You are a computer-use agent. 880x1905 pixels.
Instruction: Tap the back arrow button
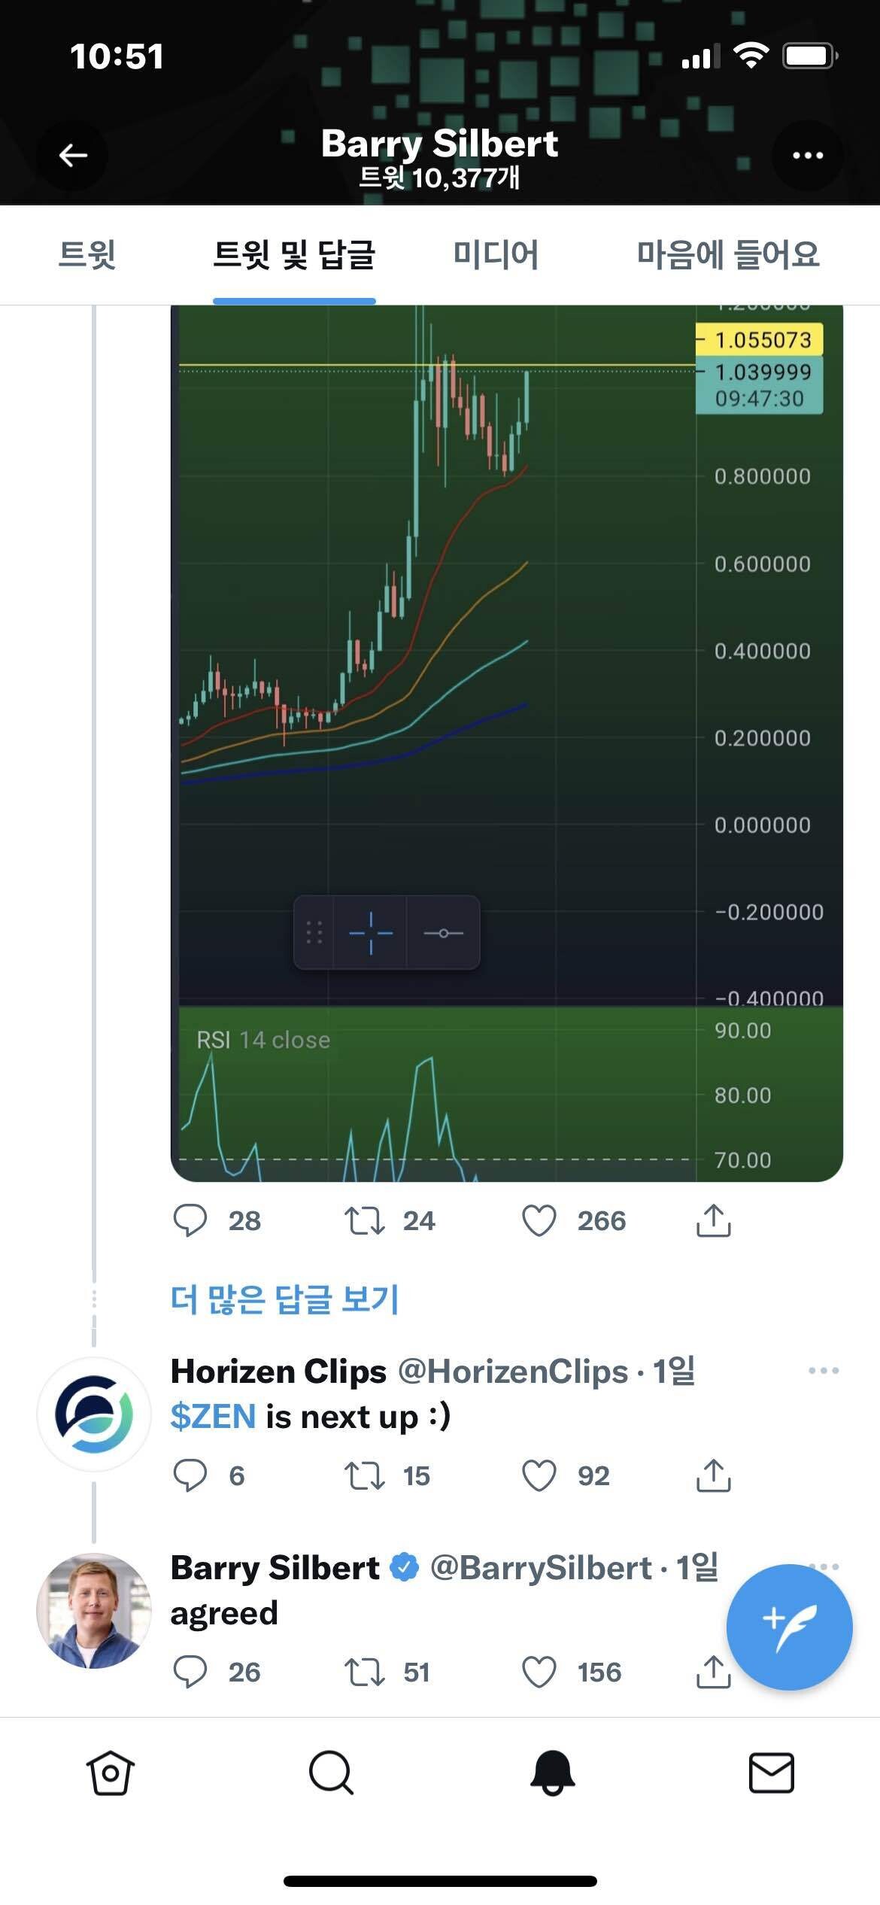tap(73, 156)
